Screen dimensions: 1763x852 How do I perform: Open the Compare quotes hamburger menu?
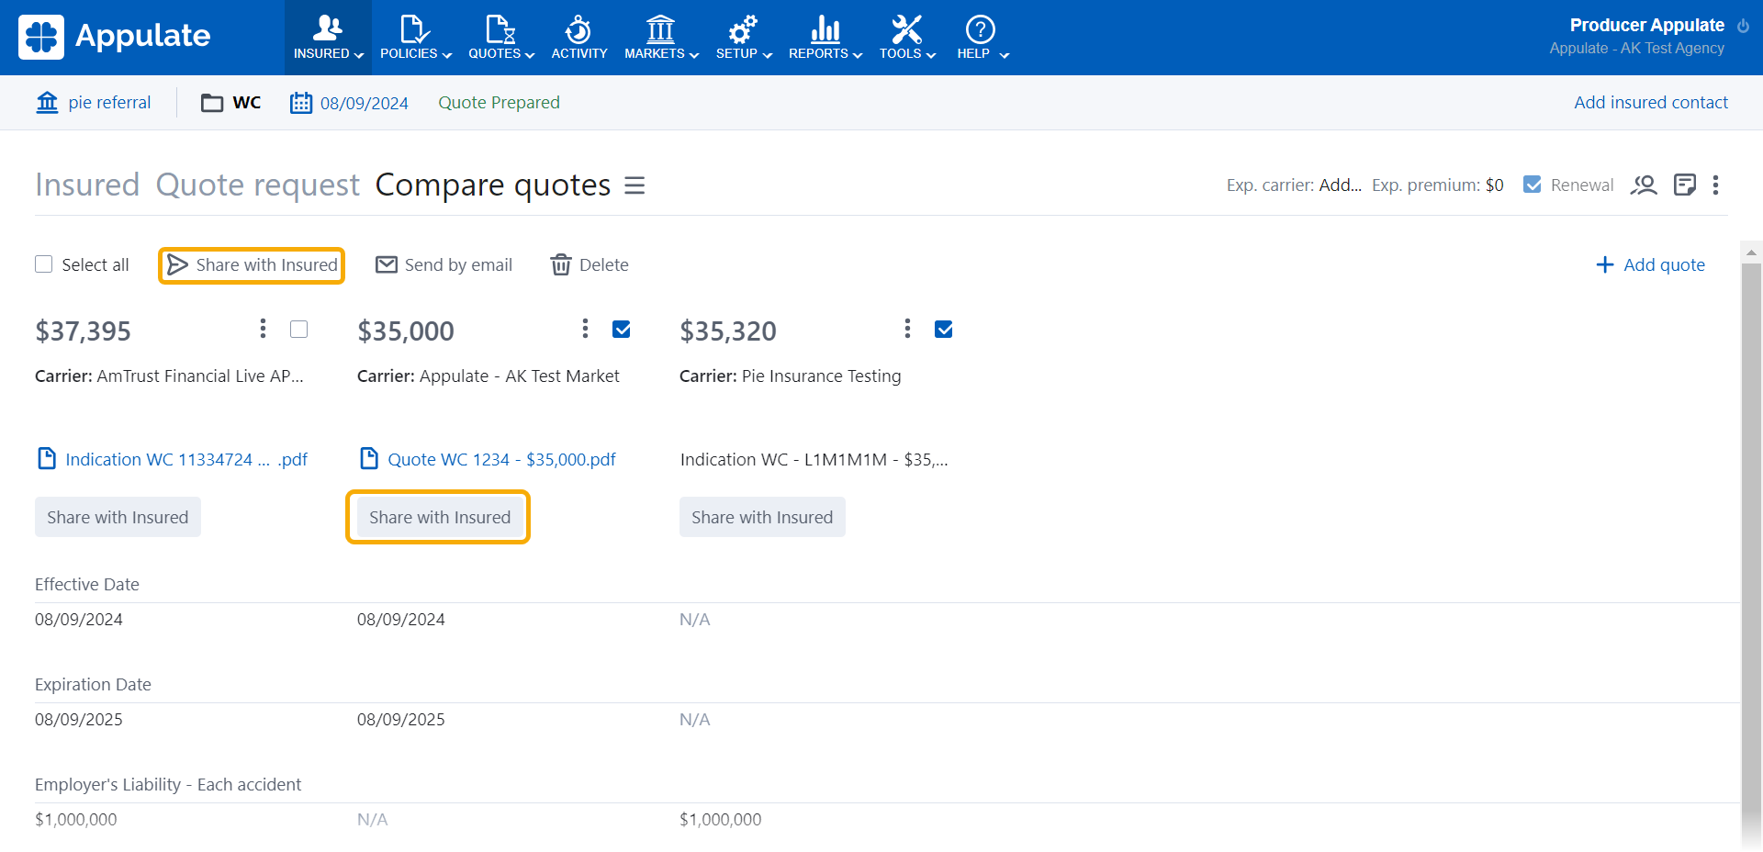(634, 185)
